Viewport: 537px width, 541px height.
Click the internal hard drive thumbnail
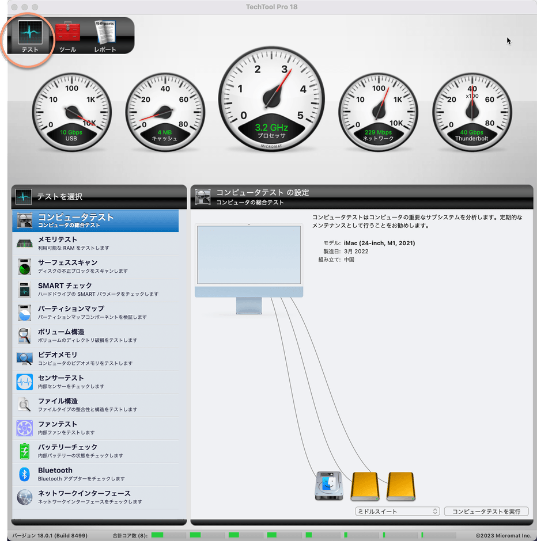tap(328, 487)
